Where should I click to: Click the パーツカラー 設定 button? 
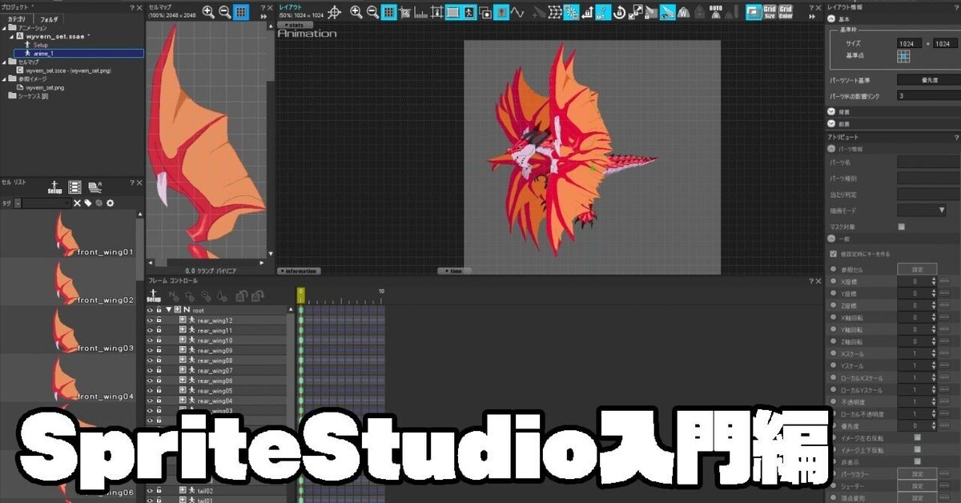(917, 473)
